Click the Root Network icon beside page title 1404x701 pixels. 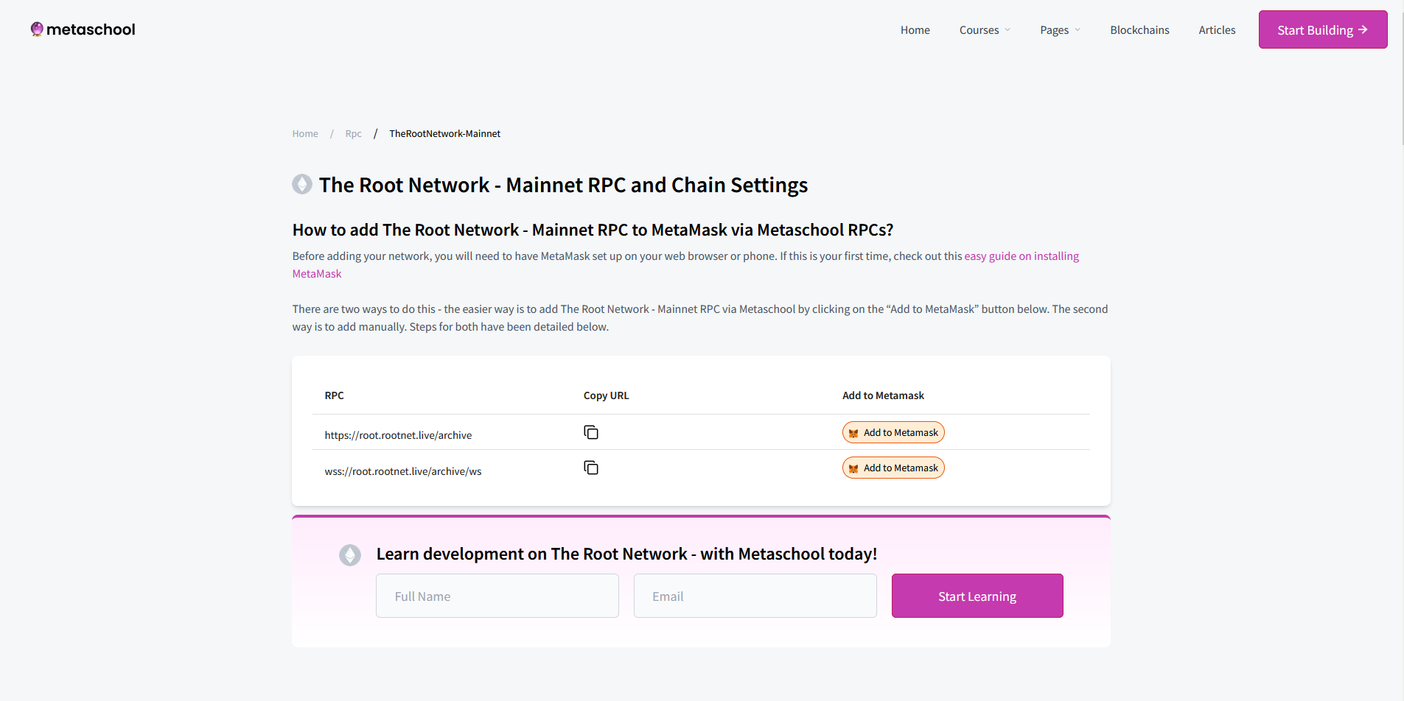(x=302, y=184)
